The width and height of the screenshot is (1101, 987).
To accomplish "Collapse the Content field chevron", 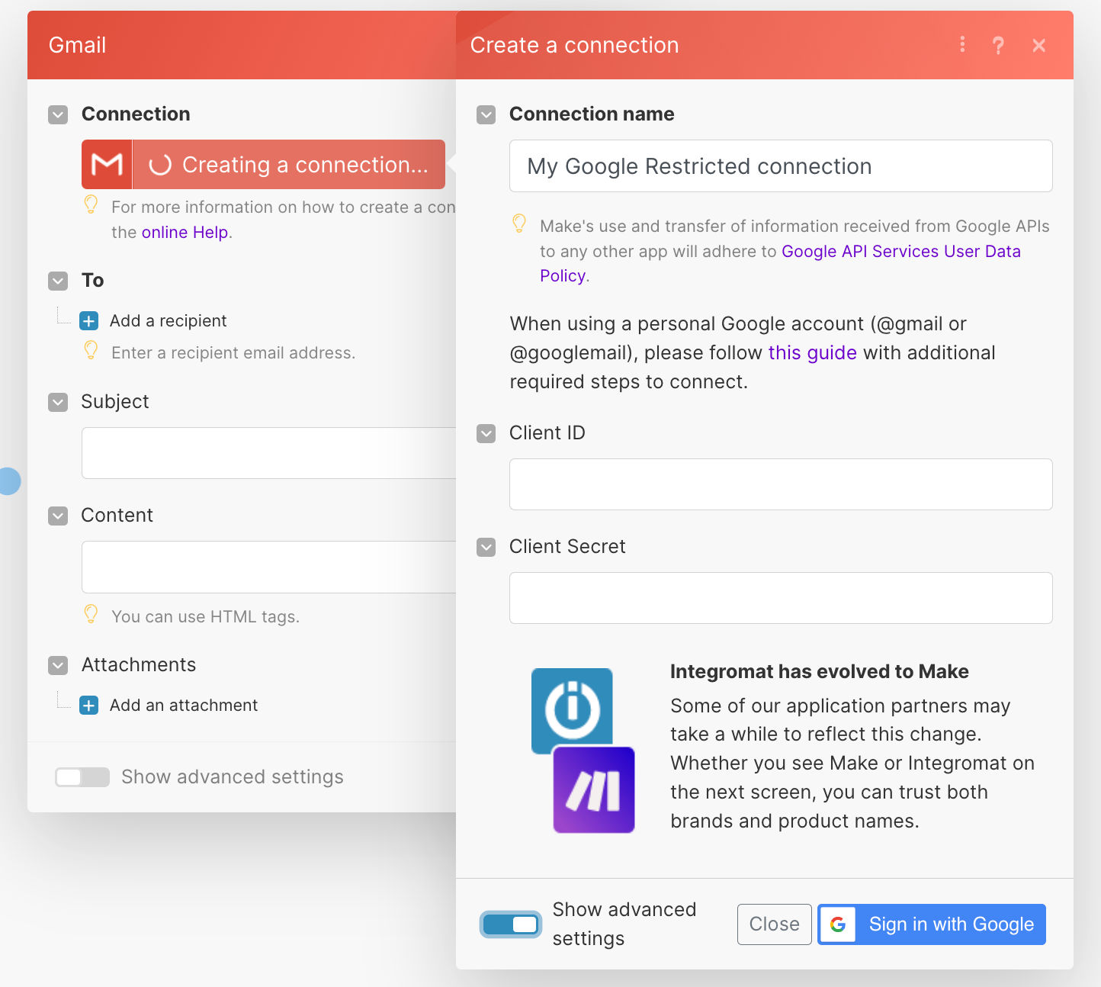I will (x=58, y=516).
